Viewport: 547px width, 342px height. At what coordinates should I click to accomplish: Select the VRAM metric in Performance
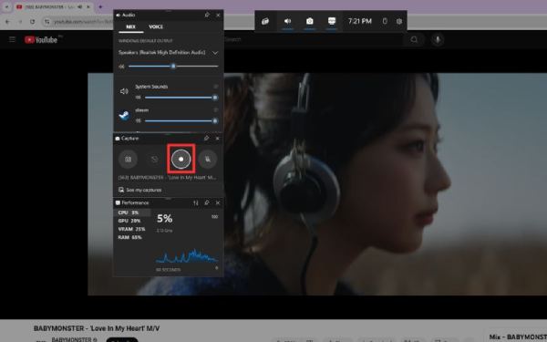[x=132, y=229]
